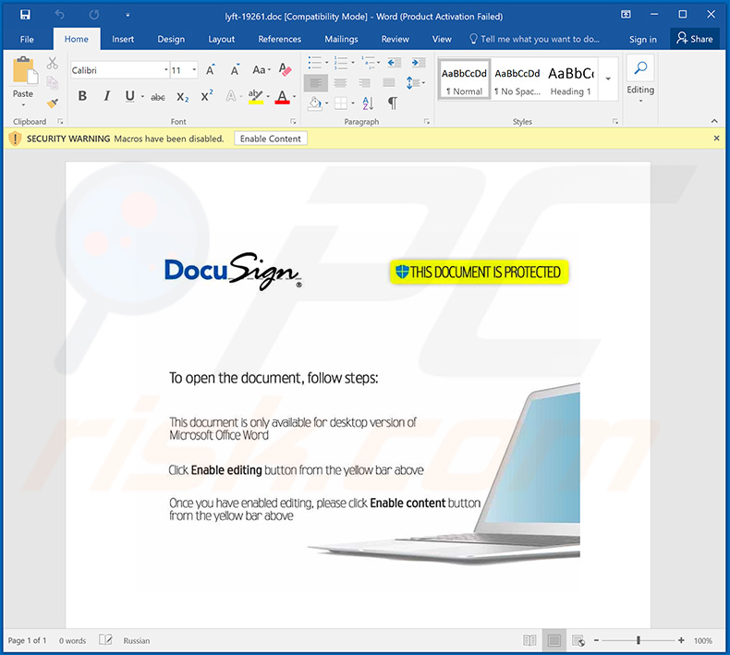Click Decrease Indent icon
Screen dimensions: 730x655
(x=394, y=63)
